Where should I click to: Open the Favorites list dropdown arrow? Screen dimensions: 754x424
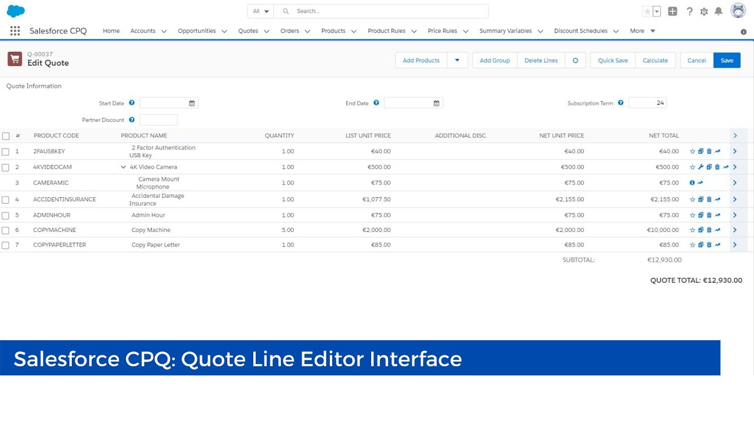(657, 11)
